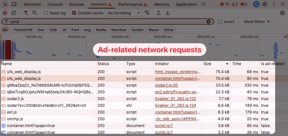Filter by Font requests
288x136 pixels.
[x=75, y=30]
